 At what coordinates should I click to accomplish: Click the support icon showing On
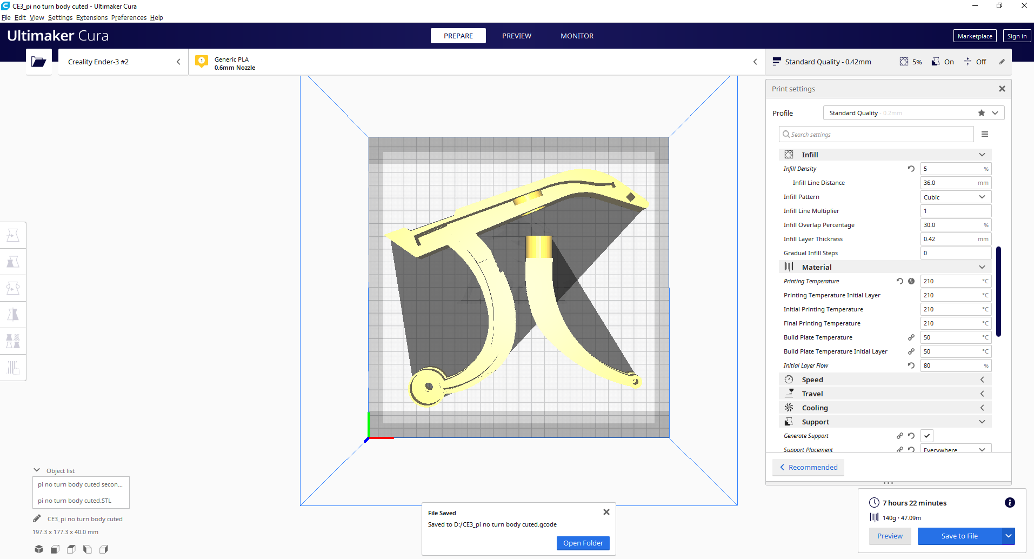point(936,62)
